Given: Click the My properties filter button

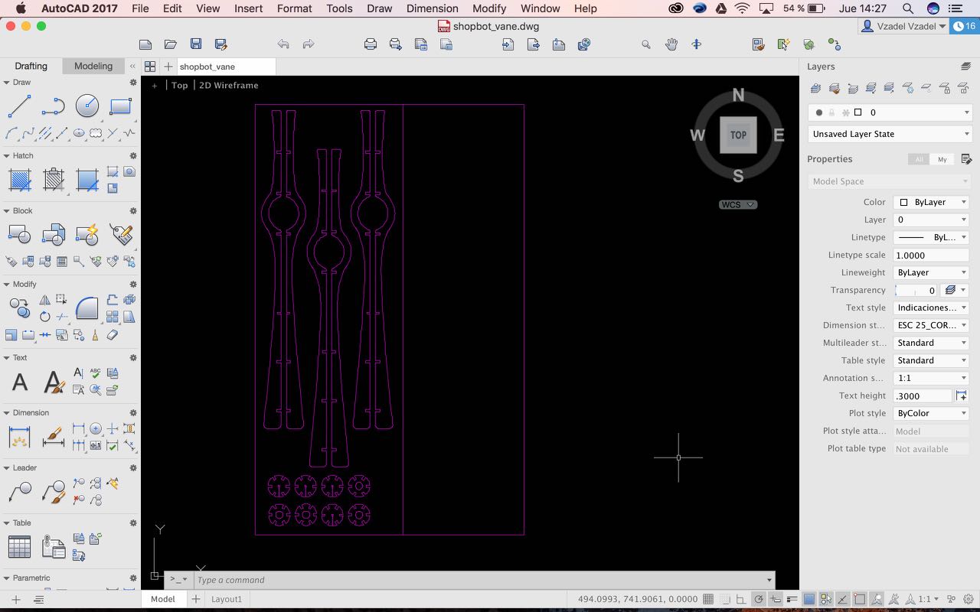Looking at the screenshot, I should coord(942,159).
